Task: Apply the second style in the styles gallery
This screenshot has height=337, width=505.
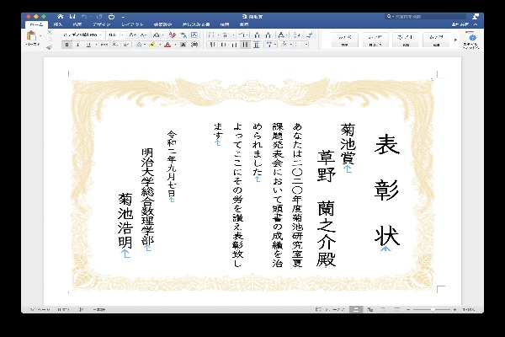Action: click(x=375, y=40)
